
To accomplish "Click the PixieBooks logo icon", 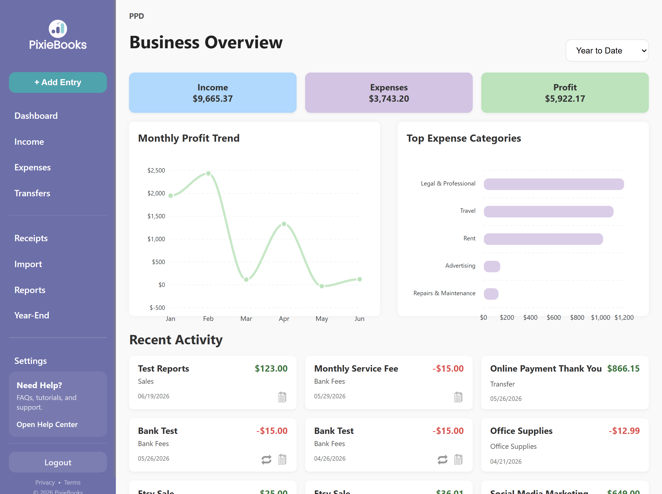I will [58, 29].
